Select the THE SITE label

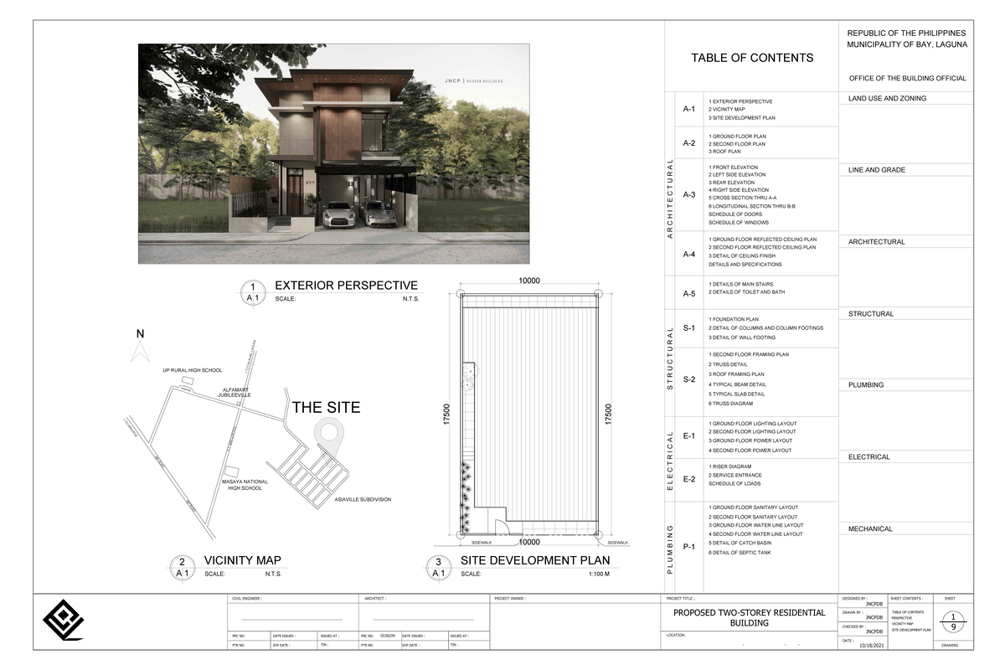click(326, 408)
